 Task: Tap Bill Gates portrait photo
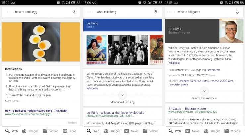click(231, 31)
